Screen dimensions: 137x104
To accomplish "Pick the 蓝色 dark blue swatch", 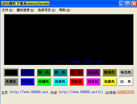I will click(27, 72).
